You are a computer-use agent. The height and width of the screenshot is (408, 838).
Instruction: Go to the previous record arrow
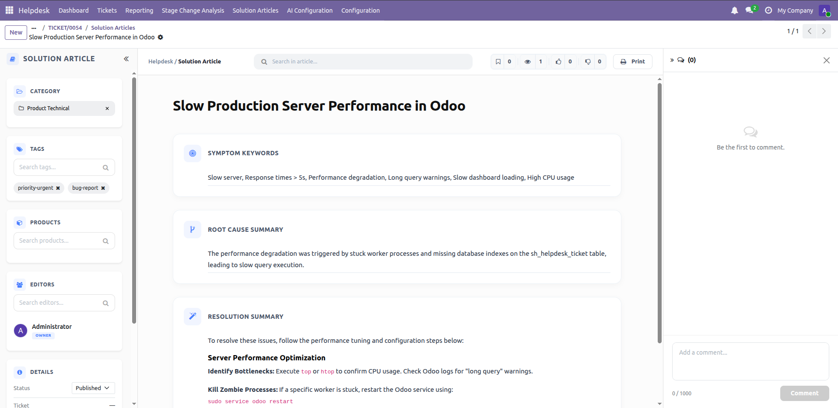pyautogui.click(x=810, y=31)
